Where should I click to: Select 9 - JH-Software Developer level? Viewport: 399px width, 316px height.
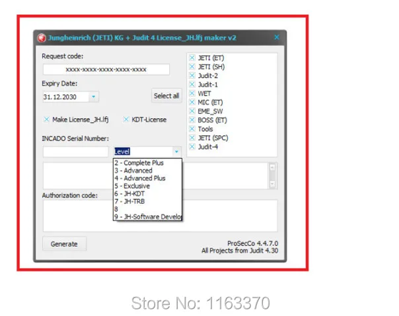point(147,216)
